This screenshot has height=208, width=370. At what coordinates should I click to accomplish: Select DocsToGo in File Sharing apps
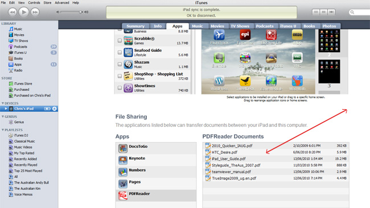pos(156,148)
